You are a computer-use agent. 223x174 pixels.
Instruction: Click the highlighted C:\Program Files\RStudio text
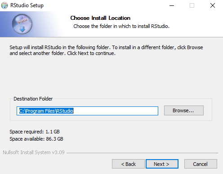46,111
